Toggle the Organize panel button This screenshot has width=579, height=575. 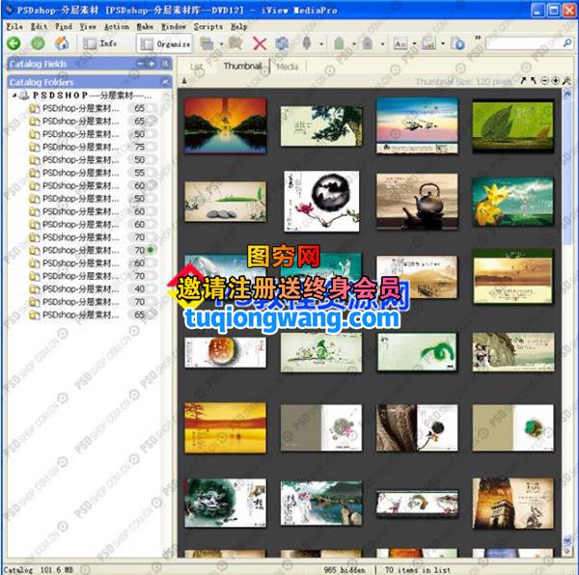(164, 43)
